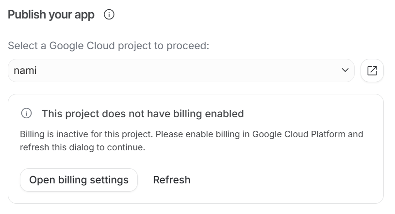The image size is (395, 214).
Task: Select the nami text in the project combo box
Action: pyautogui.click(x=25, y=71)
